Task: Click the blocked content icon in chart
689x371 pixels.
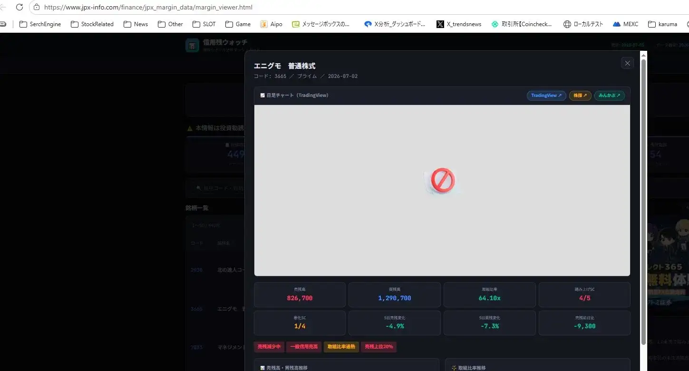Action: [x=443, y=181]
